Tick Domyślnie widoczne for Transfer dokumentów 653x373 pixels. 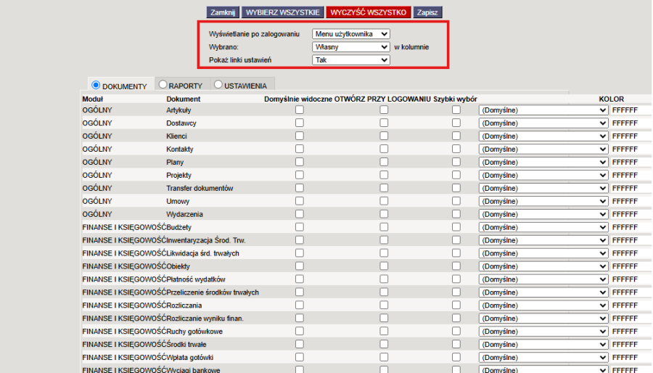pos(300,188)
